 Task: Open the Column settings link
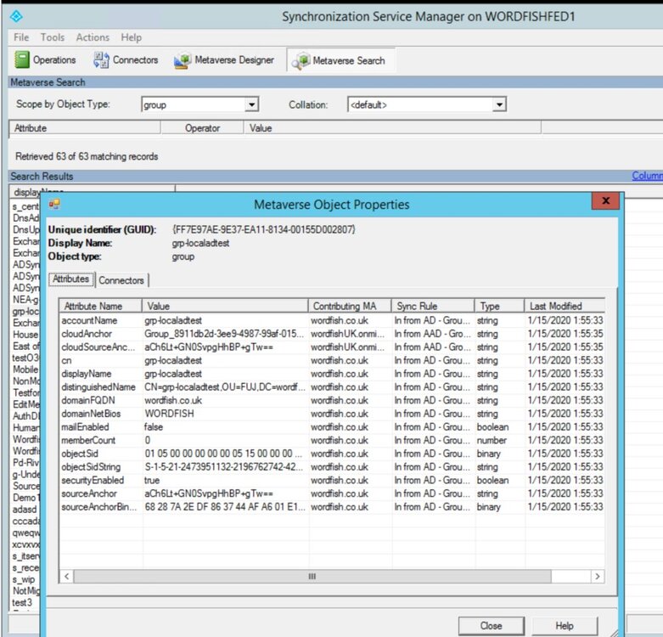click(647, 176)
